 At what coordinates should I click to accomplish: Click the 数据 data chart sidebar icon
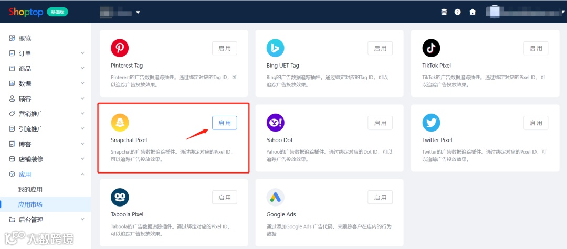(x=12, y=84)
